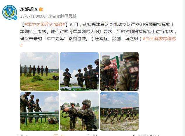Image resolution: width=185 pixels, height=136 pixels.
Task: Click the blue verified badge on avatar
Action: [x=15, y=18]
